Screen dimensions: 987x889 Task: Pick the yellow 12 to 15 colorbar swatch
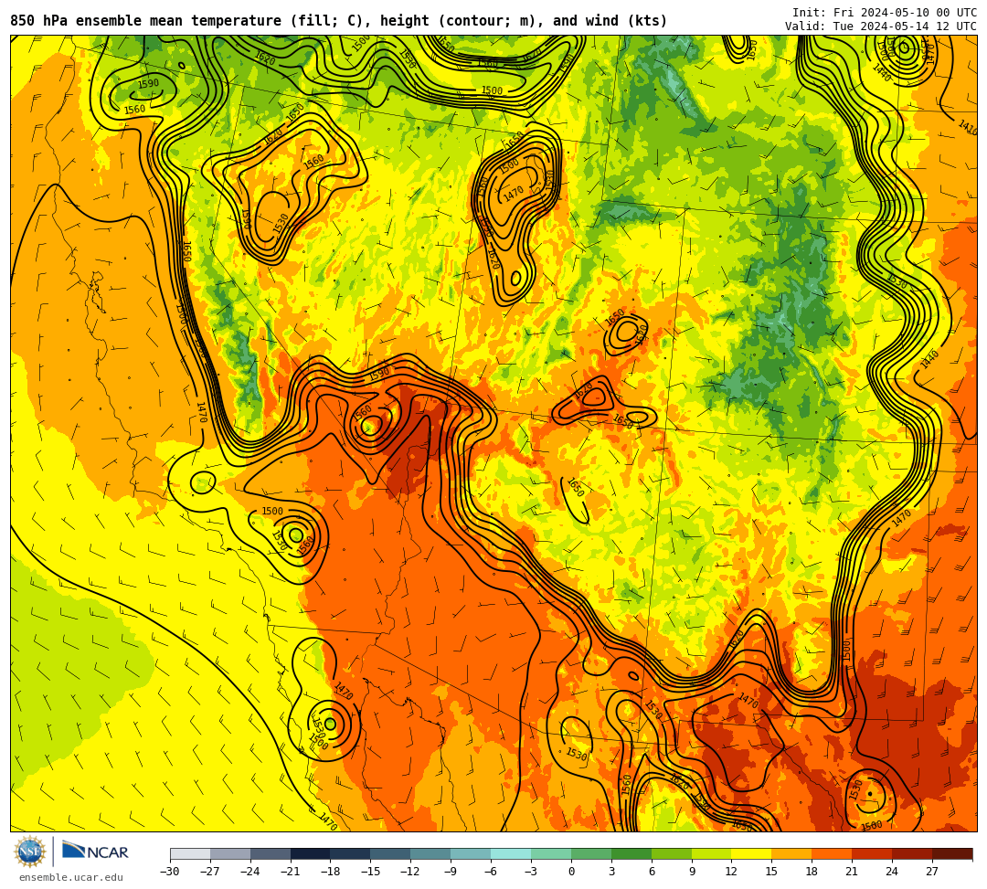(751, 853)
